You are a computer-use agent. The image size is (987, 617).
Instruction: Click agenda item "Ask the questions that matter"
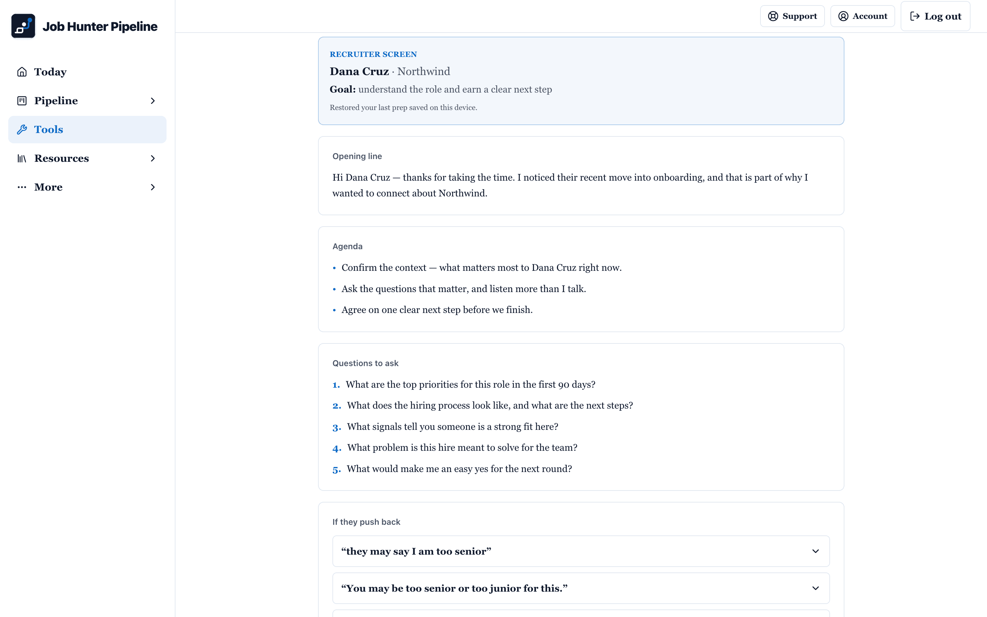click(x=464, y=289)
